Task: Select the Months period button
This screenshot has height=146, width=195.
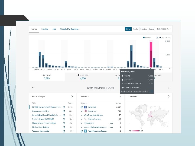Action: coord(144,29)
